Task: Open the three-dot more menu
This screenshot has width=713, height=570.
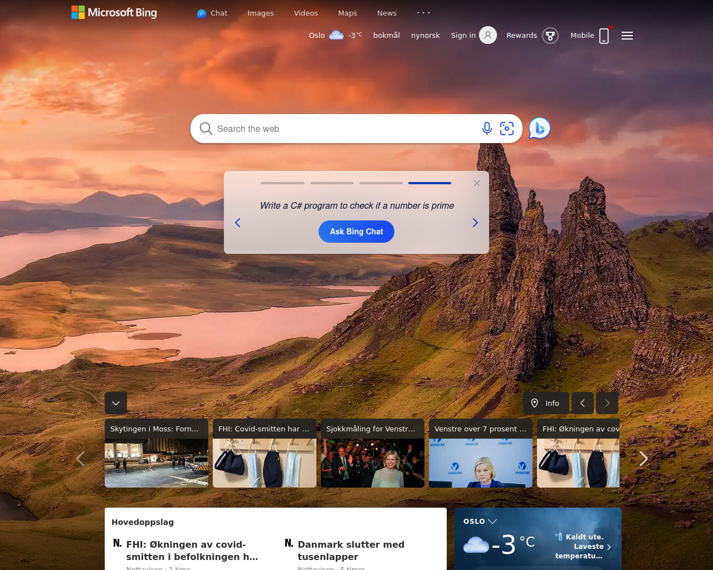Action: pos(423,13)
